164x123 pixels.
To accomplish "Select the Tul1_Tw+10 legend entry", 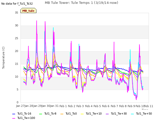I will (91, 114).
